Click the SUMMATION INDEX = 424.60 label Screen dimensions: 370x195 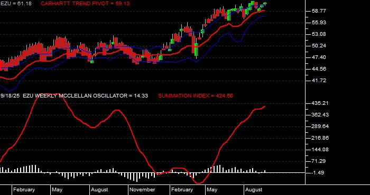196,96
